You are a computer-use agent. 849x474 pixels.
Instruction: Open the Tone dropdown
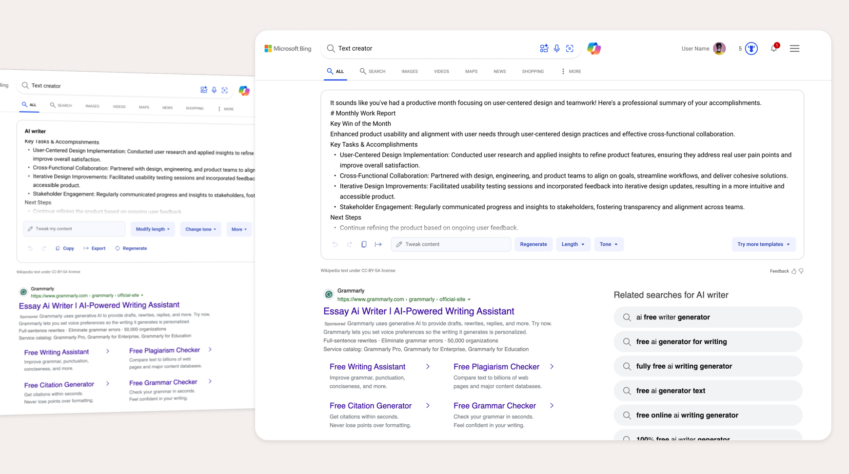(609, 244)
